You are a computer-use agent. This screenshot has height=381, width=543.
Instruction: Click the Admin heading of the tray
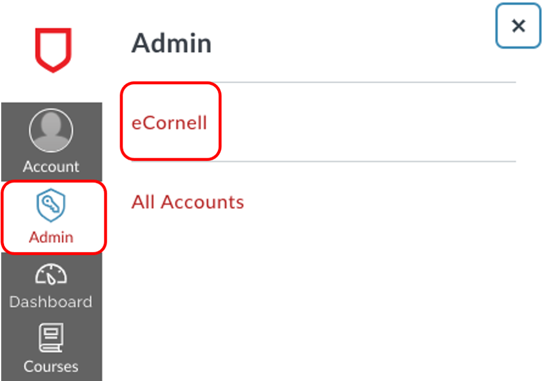171,44
